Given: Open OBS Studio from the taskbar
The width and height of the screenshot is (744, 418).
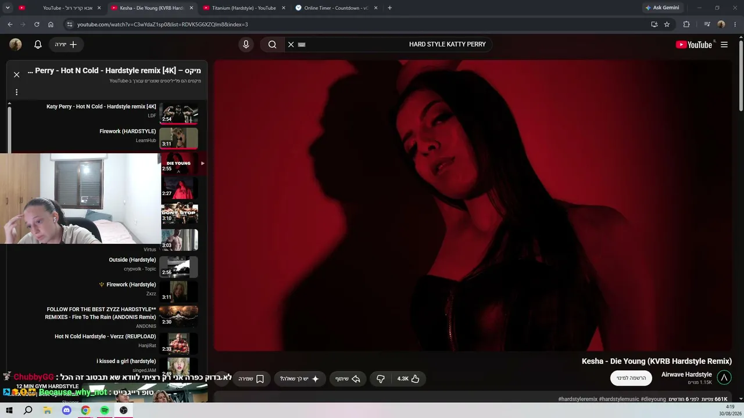Looking at the screenshot, I should [124, 410].
